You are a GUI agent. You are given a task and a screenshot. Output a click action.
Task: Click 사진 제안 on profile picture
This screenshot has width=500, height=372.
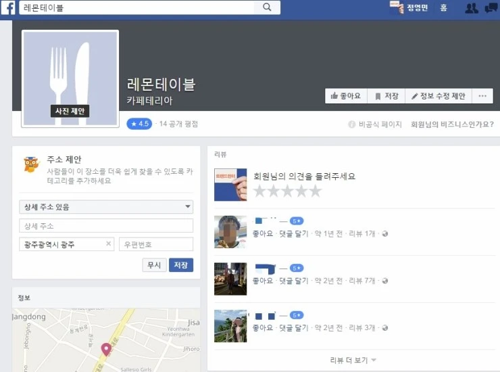point(70,111)
